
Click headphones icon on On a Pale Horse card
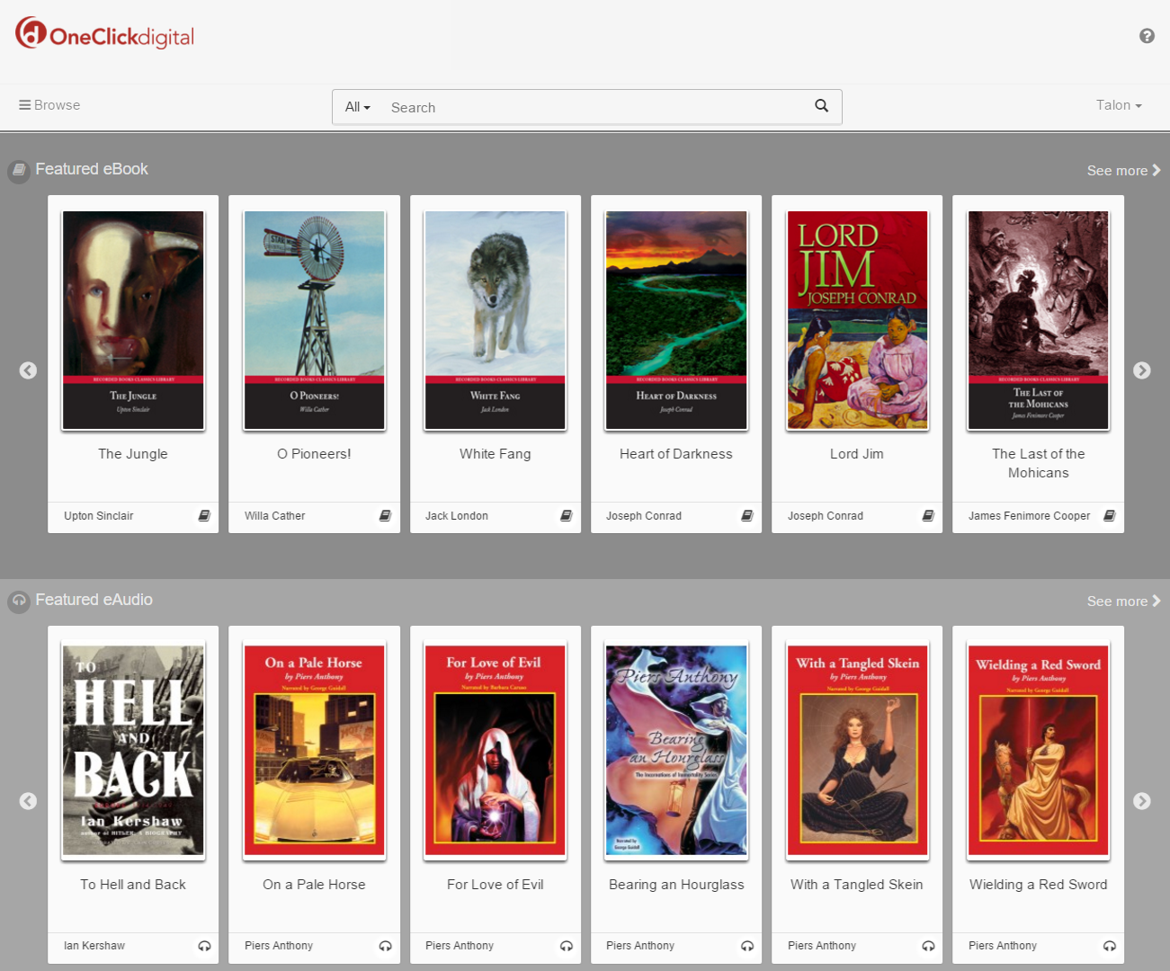click(x=385, y=946)
